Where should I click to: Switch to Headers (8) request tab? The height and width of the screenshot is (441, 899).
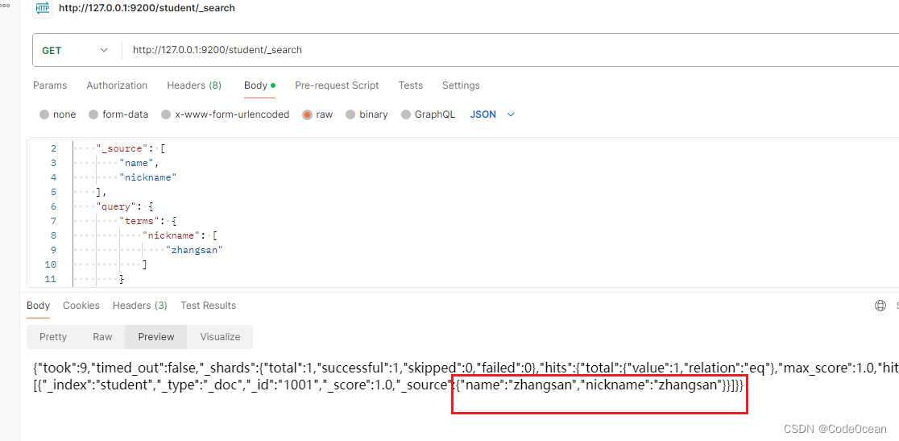[194, 85]
